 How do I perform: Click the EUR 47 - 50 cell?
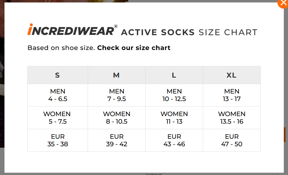232,140
